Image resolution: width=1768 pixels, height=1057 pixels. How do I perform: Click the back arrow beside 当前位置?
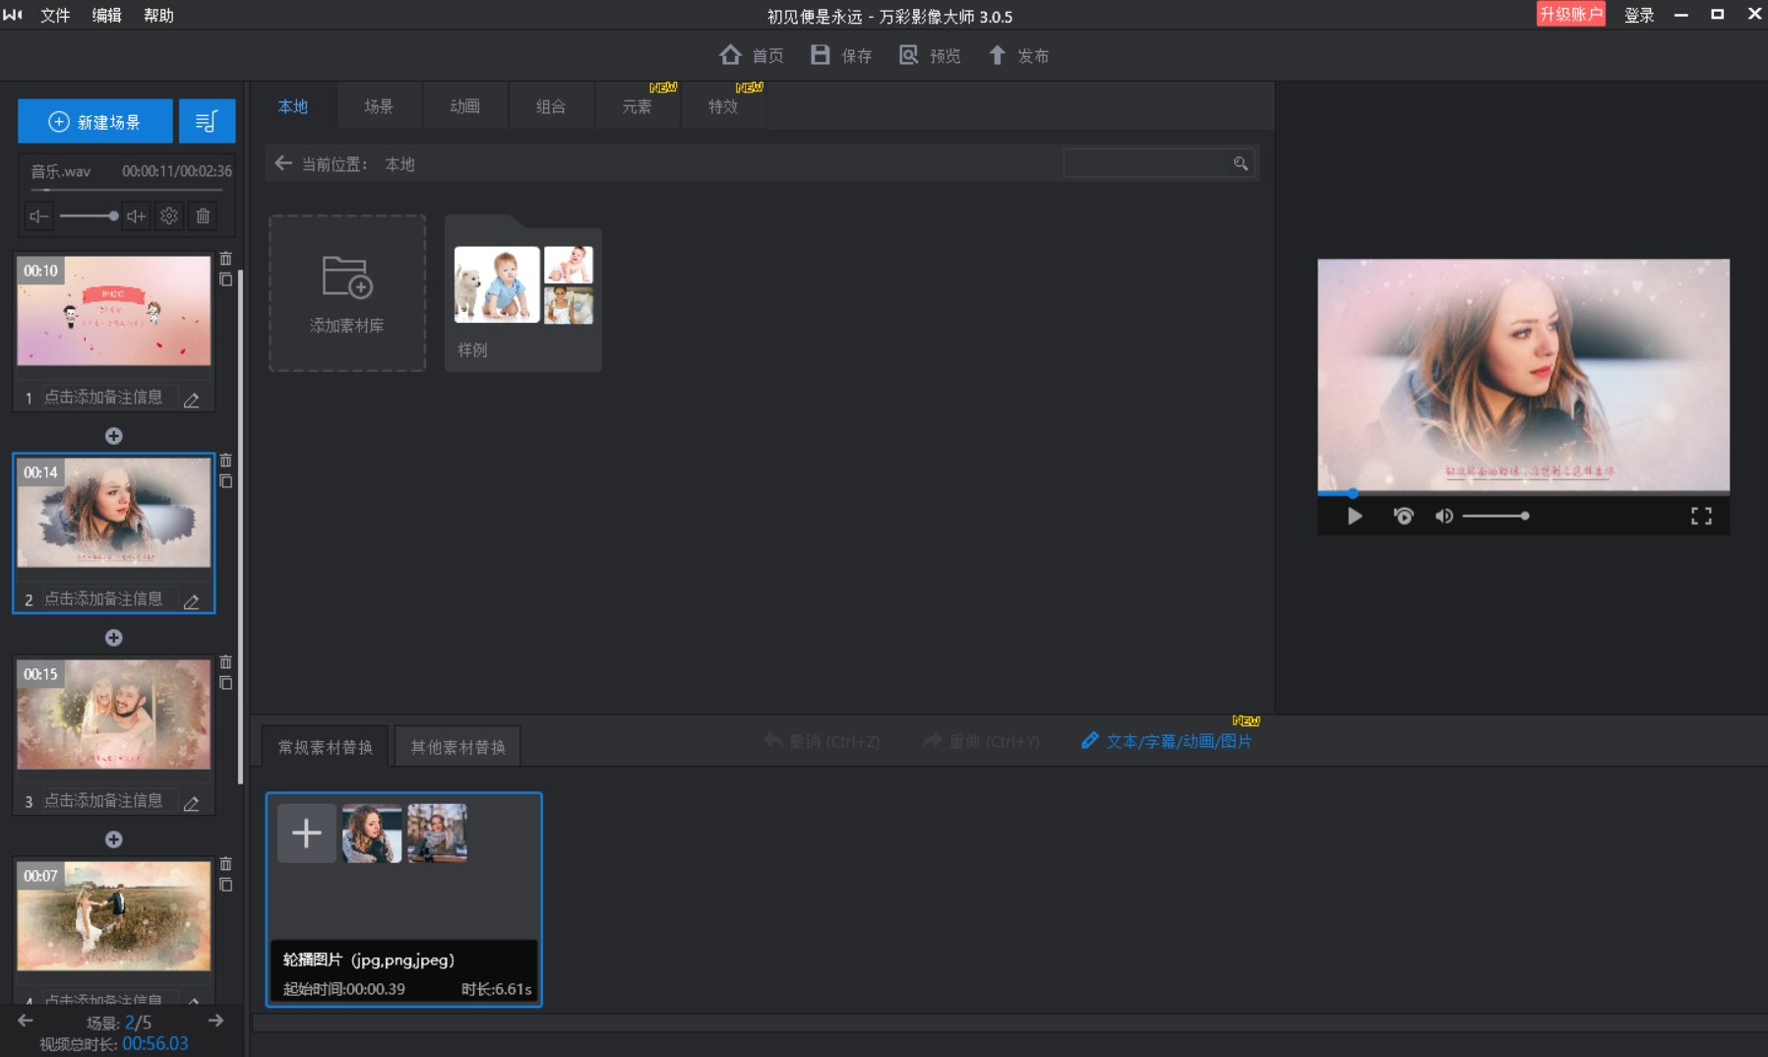[283, 163]
